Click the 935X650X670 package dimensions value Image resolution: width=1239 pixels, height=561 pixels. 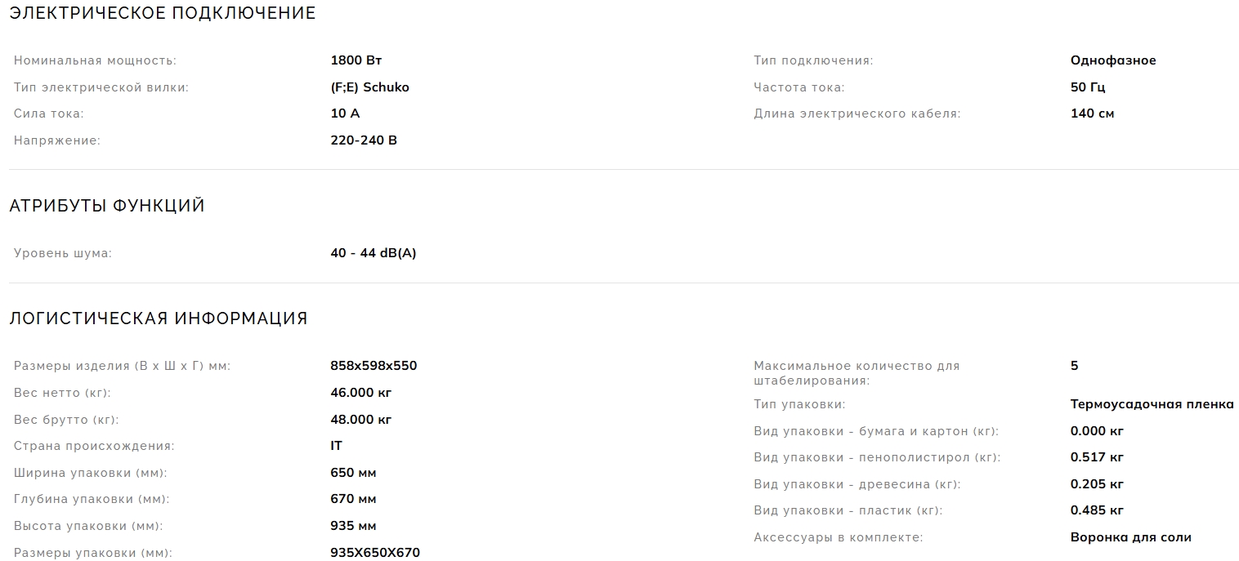(x=375, y=553)
